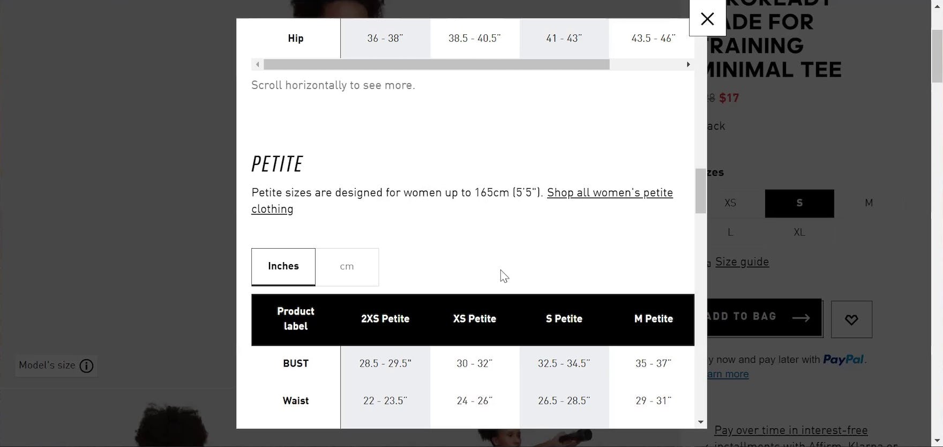Click the wishlist heart icon
Viewport: 943px width, 447px height.
(851, 319)
